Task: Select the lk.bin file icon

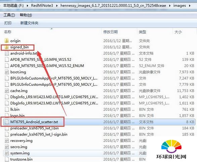Action: 7,109
